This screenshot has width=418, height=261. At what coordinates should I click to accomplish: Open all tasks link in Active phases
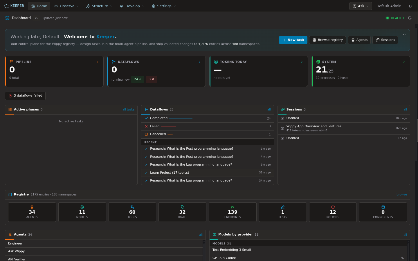coord(128,110)
